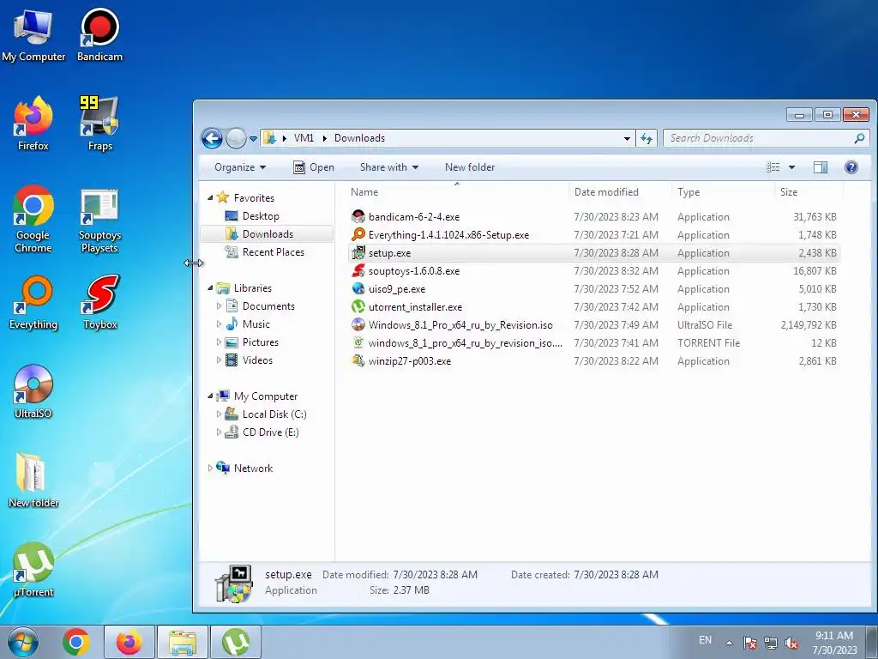Expand the Documents library node
Image resolution: width=878 pixels, height=659 pixels.
(219, 306)
